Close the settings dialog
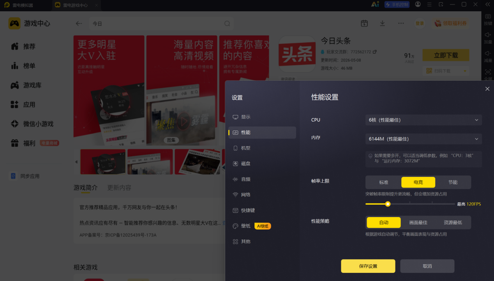Image resolution: width=494 pixels, height=281 pixels. [487, 89]
